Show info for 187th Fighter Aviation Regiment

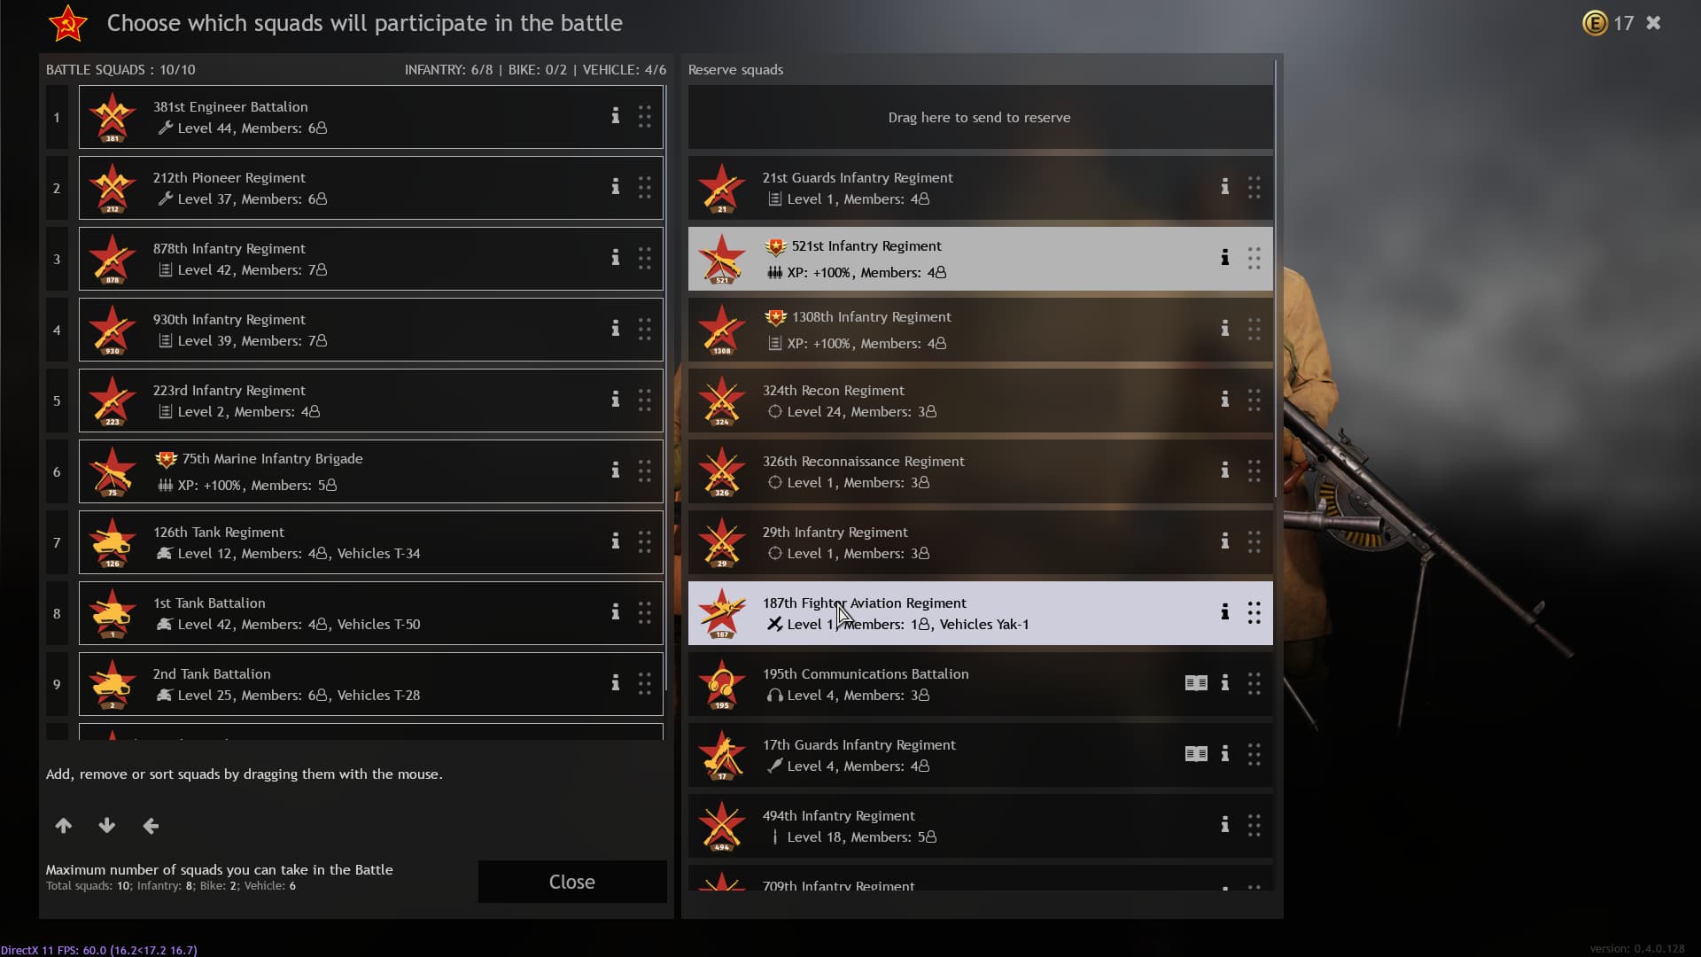point(1224,612)
